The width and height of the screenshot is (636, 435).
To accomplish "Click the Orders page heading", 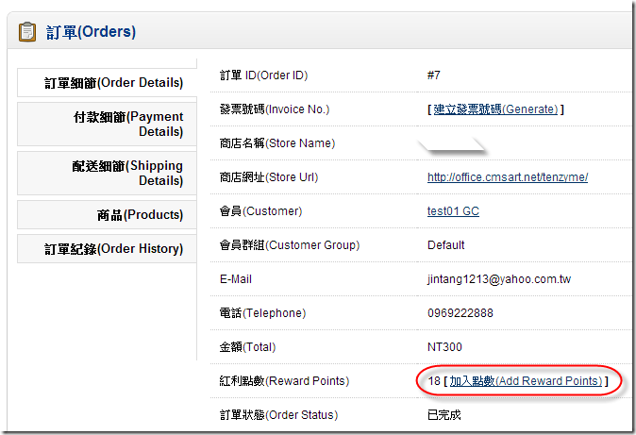I will pos(91,32).
